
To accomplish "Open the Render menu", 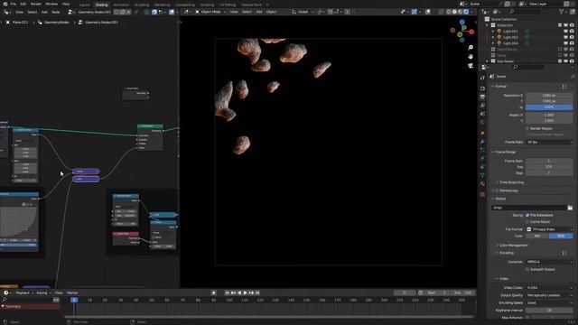I will (36, 4).
